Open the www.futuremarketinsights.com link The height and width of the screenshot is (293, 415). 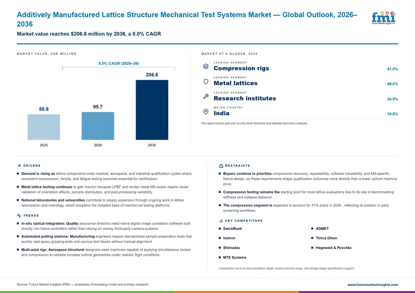373,285
